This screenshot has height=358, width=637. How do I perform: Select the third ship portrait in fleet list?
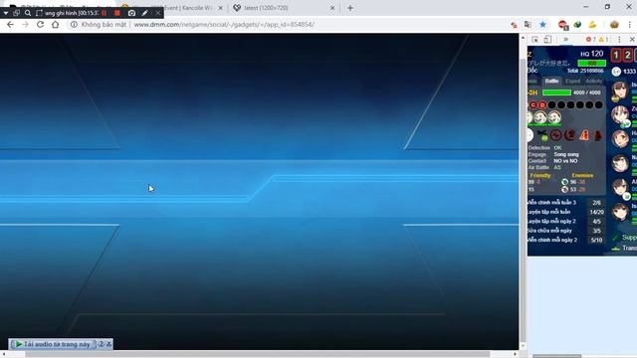click(620, 139)
